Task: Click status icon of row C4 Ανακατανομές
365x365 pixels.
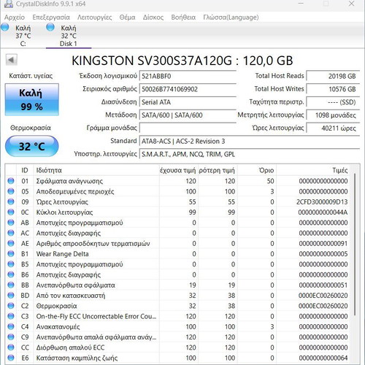Action: click(11, 326)
